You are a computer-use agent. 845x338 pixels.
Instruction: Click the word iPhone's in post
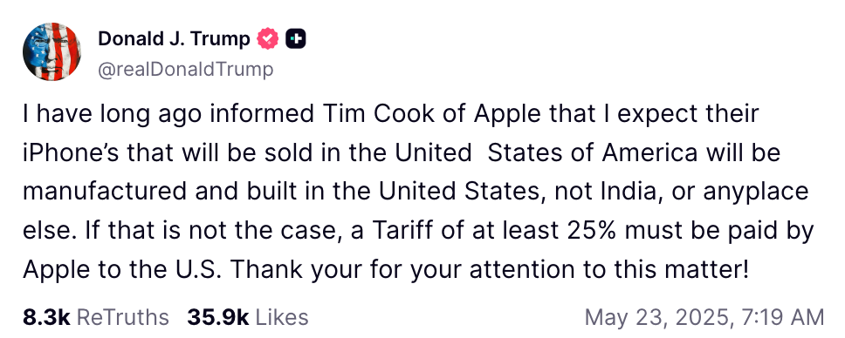[72, 152]
